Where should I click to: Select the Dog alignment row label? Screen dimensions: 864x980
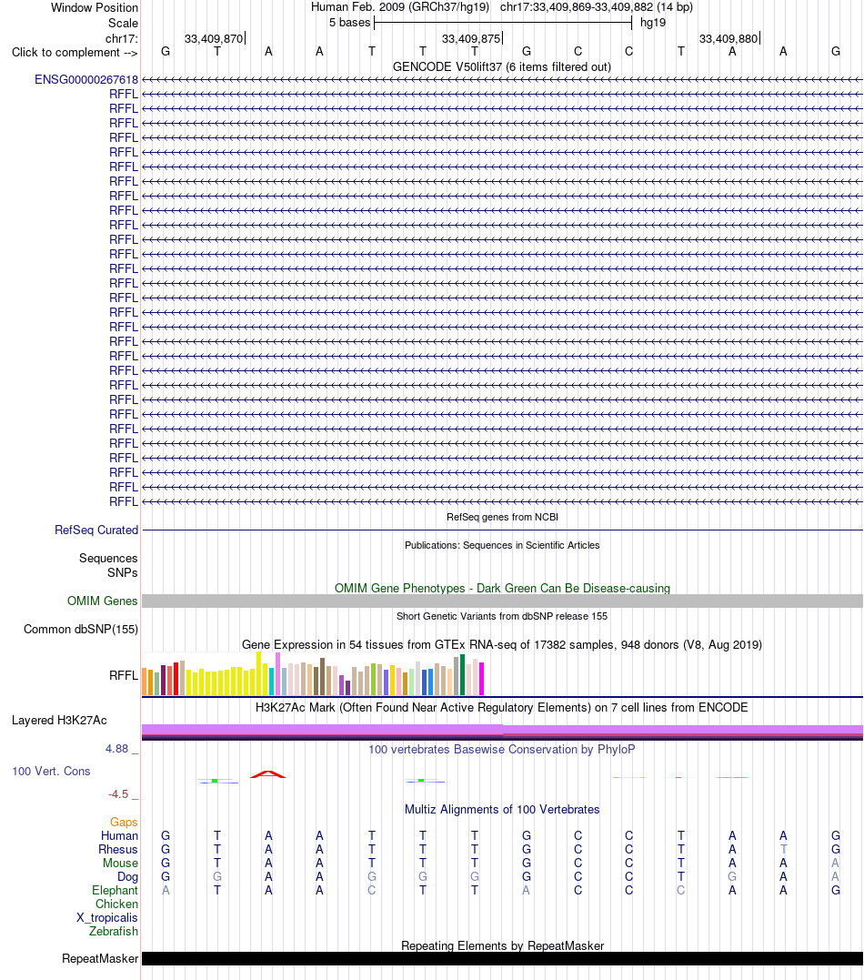(x=127, y=877)
